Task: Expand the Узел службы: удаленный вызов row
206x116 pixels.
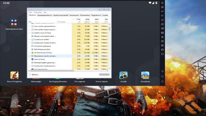Action: click(29, 26)
